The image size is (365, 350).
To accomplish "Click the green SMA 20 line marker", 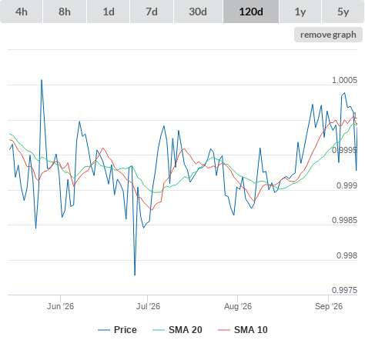I will [x=159, y=330].
